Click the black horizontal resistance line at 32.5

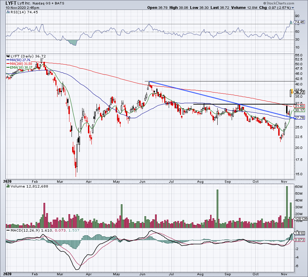[x=244, y=104]
